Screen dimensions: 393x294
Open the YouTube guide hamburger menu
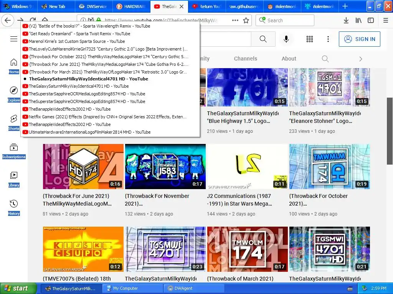pyautogui.click(x=14, y=39)
